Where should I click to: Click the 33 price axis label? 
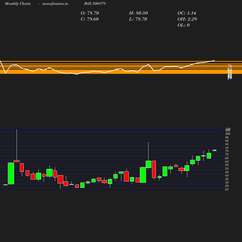point(227,182)
